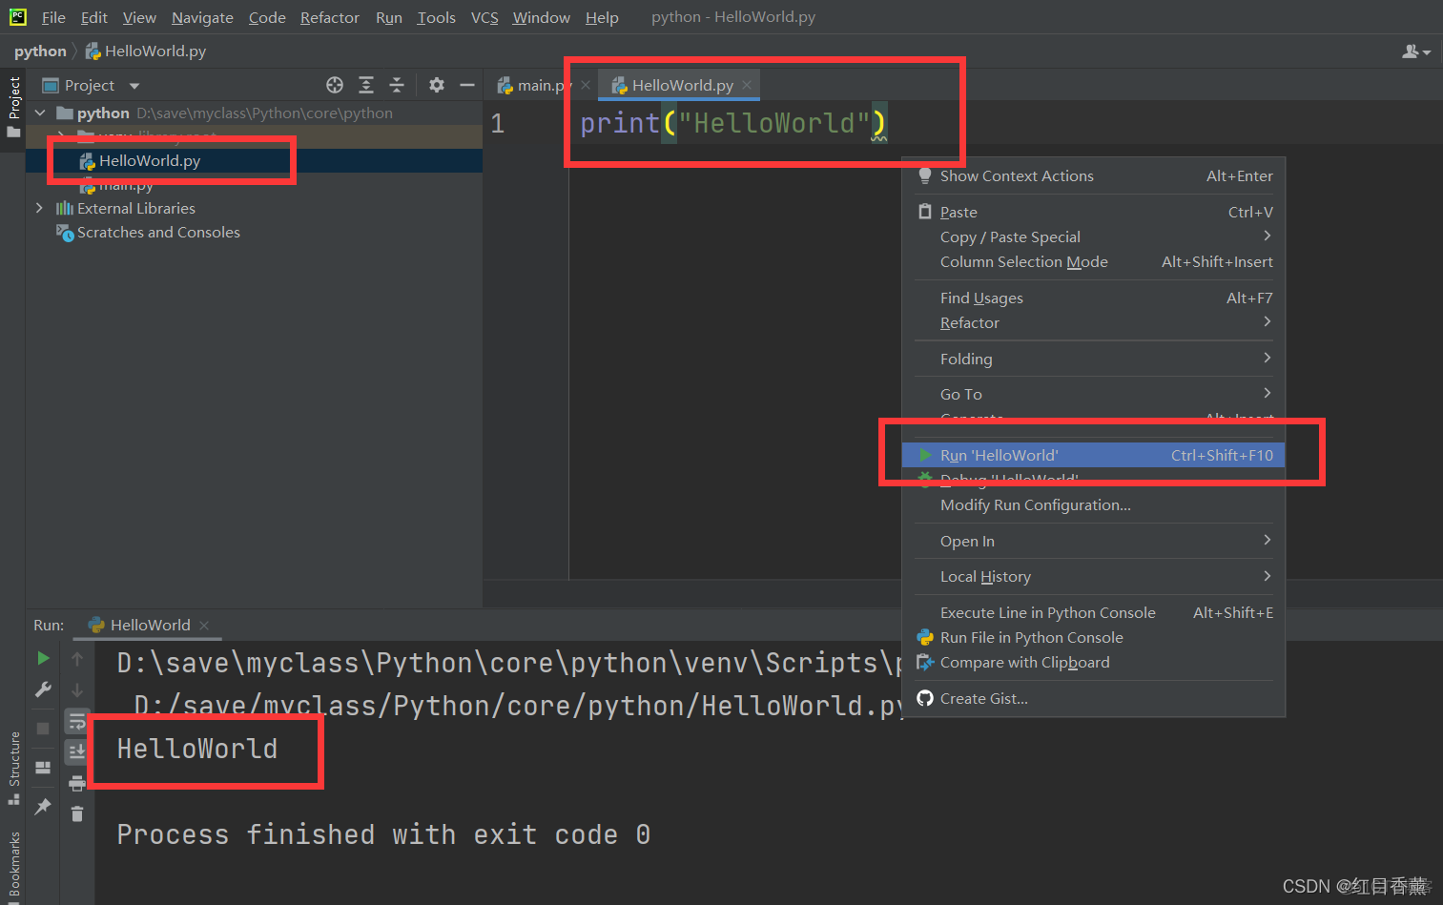
Task: Click the up stack trace arrow
Action: [77, 658]
